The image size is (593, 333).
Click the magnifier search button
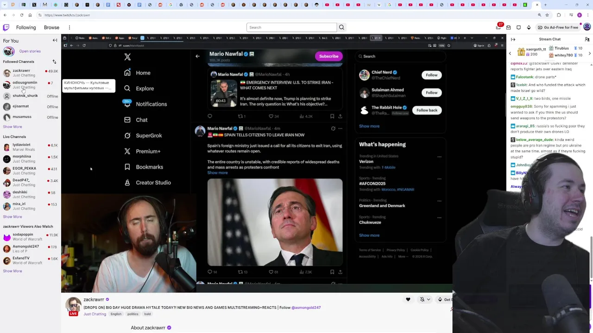point(341,27)
